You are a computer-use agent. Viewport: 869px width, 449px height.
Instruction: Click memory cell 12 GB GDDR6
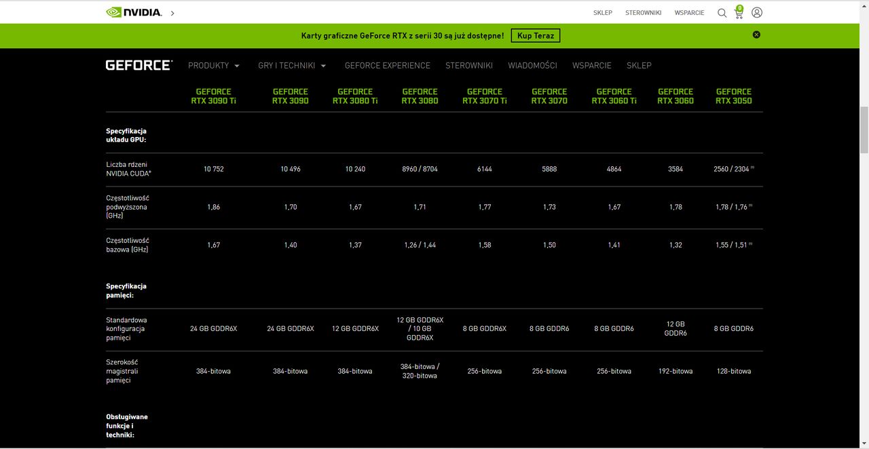(x=676, y=328)
